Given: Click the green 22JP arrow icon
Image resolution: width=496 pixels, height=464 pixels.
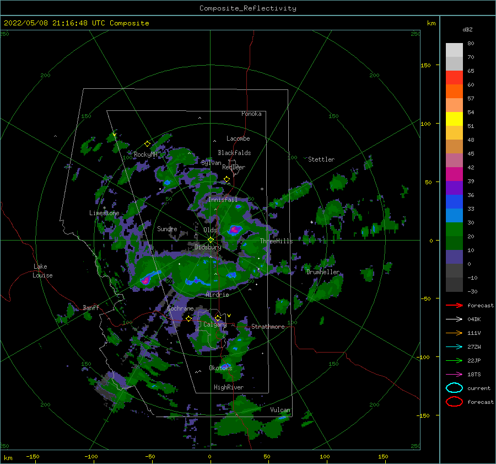Looking at the screenshot, I should pyautogui.click(x=454, y=360).
